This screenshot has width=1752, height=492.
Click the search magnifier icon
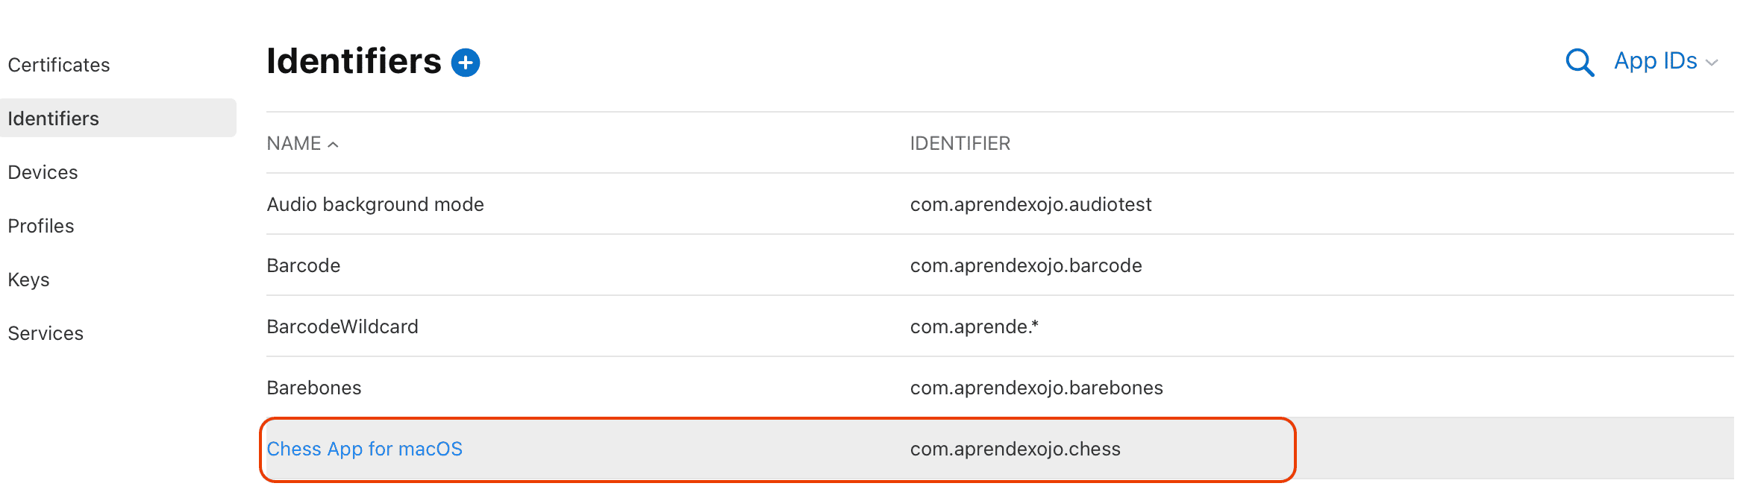click(1579, 63)
